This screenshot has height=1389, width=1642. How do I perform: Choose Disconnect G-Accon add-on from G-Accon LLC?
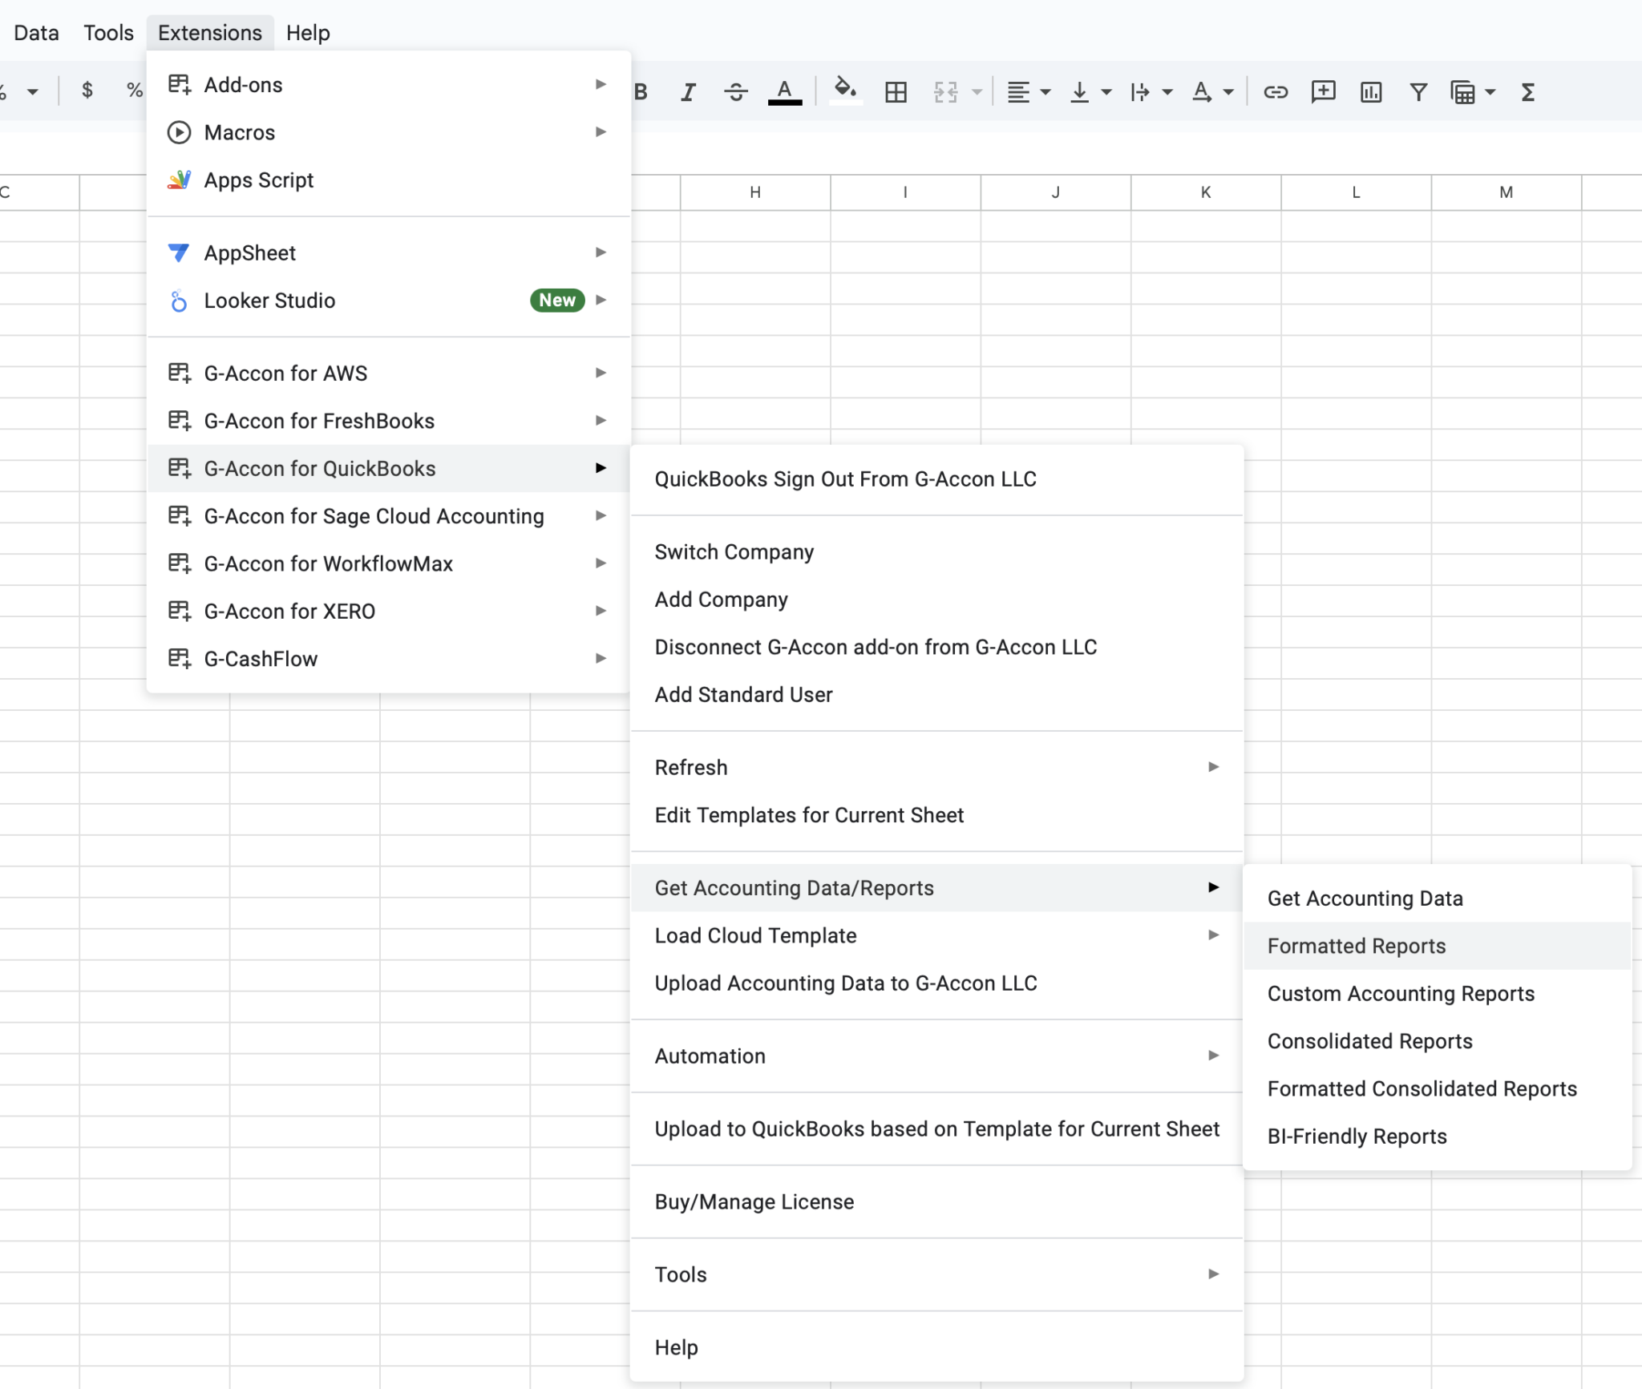[936, 647]
